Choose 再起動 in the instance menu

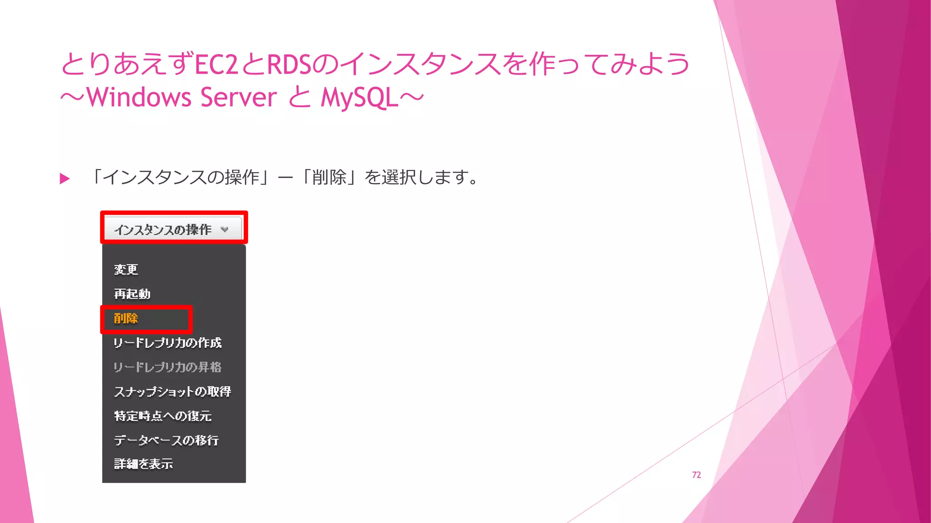[132, 294]
